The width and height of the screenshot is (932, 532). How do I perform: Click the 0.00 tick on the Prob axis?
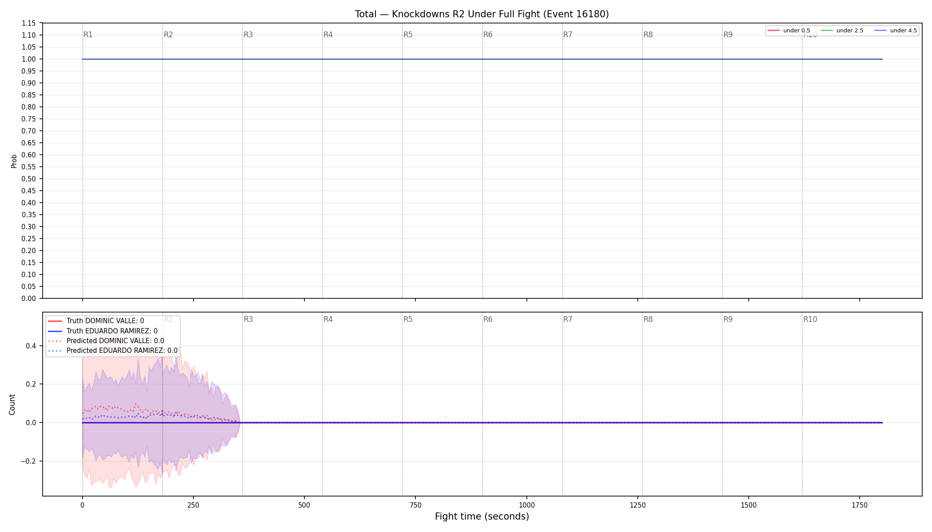click(x=29, y=298)
